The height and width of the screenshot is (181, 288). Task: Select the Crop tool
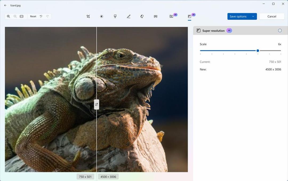pos(88,16)
